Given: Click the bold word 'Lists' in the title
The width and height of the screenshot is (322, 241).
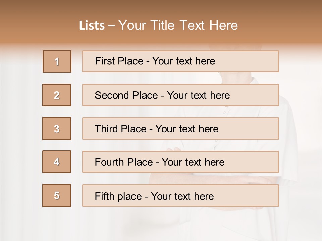Looking at the screenshot, I should [x=92, y=26].
